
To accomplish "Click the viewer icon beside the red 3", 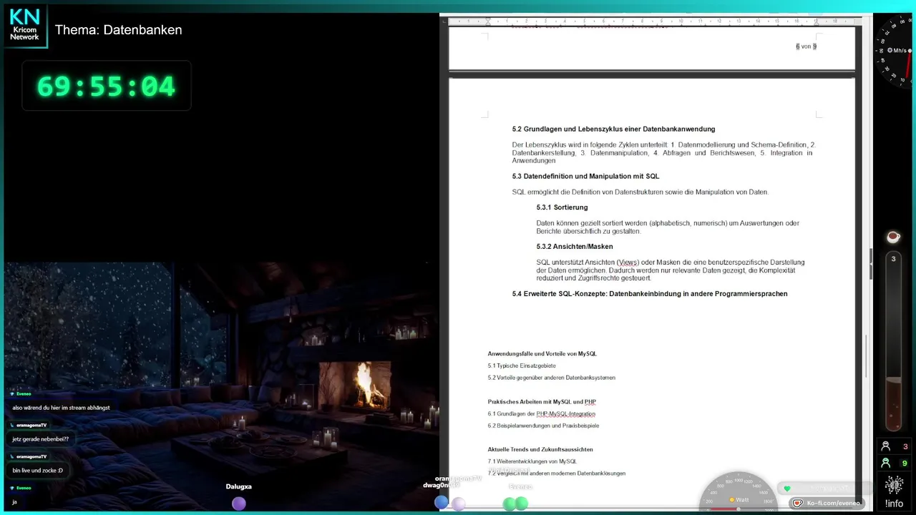I will pos(885,446).
